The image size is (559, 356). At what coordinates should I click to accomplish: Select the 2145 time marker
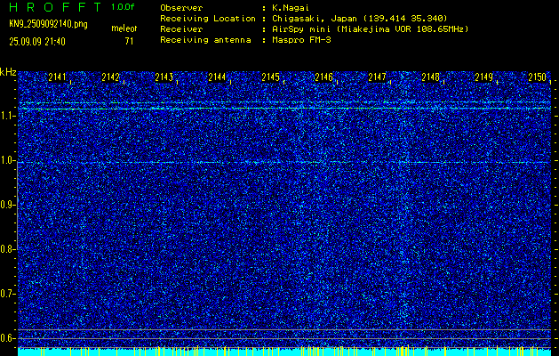point(270,77)
